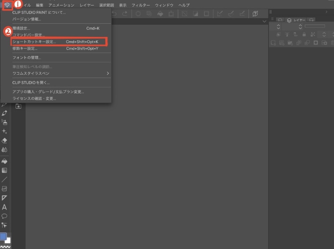
Task: Click the Clear (dotted circle) icon
Action: pos(138,14)
